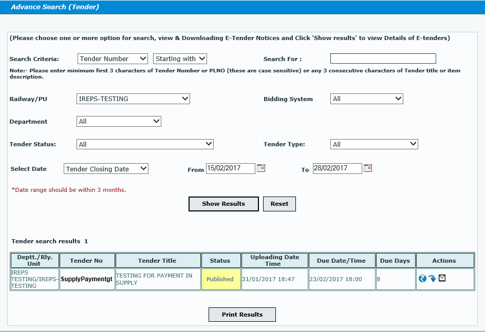Click the TESTING FOR PAYMENT IN SUPPLY title
The width and height of the screenshot is (485, 332).
tap(154, 279)
